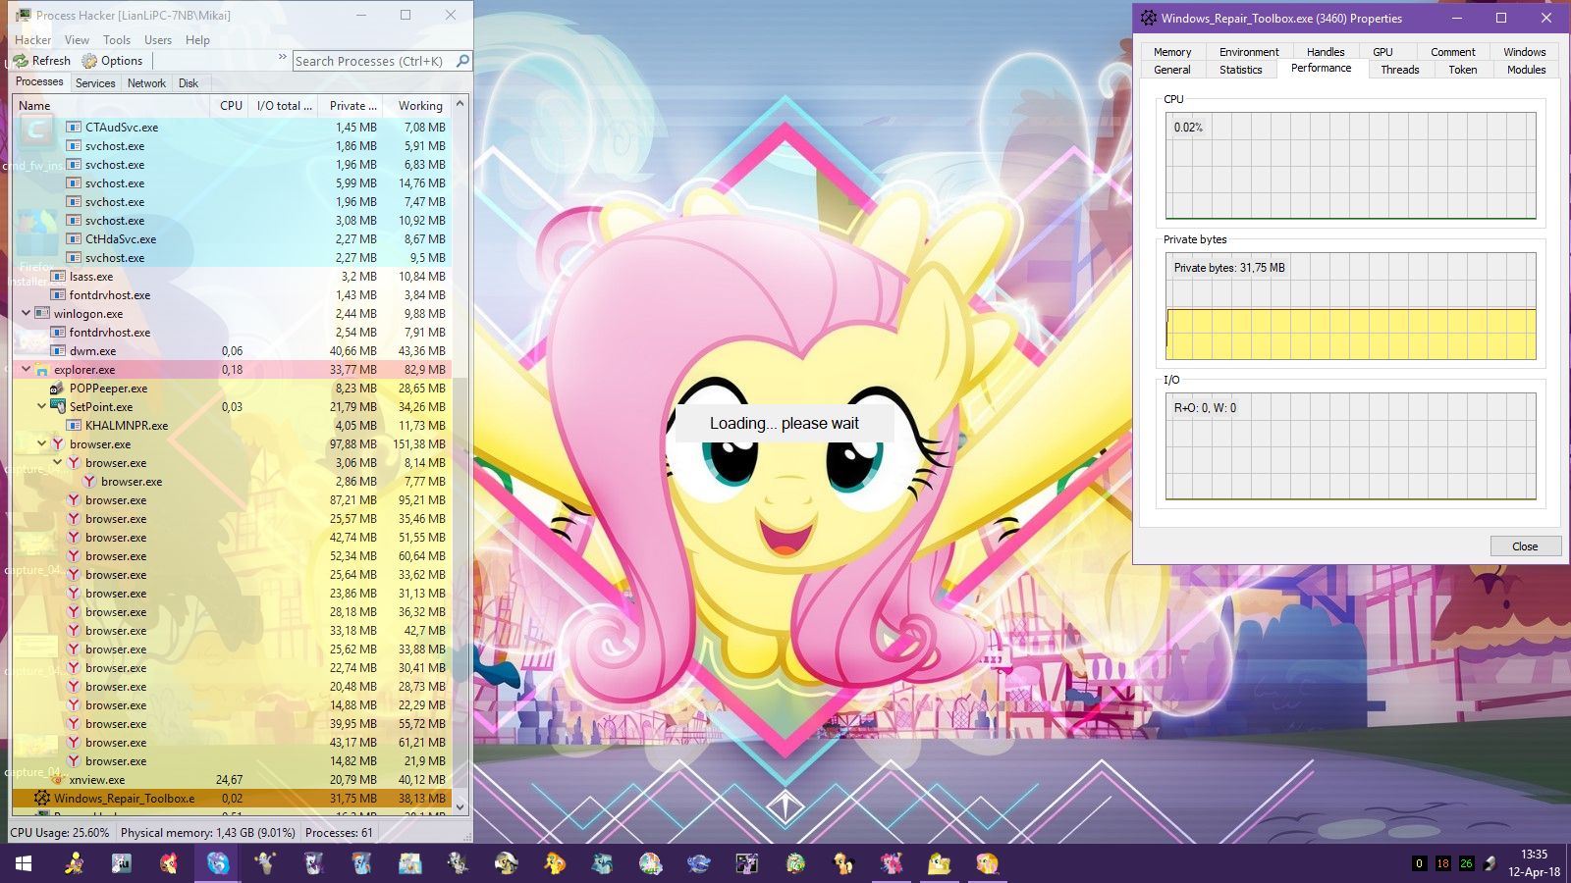Switch to the Threads properties tab
This screenshot has width=1571, height=883.
1399,70
